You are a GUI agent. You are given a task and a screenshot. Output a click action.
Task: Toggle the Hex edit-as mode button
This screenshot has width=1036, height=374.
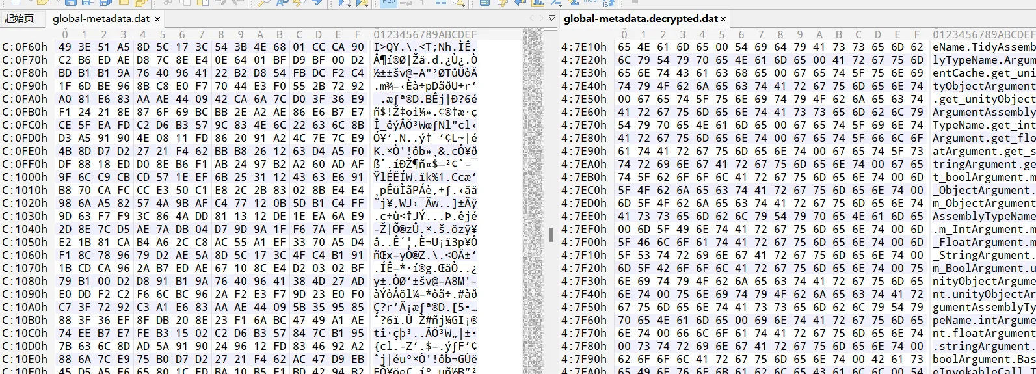coord(388,3)
